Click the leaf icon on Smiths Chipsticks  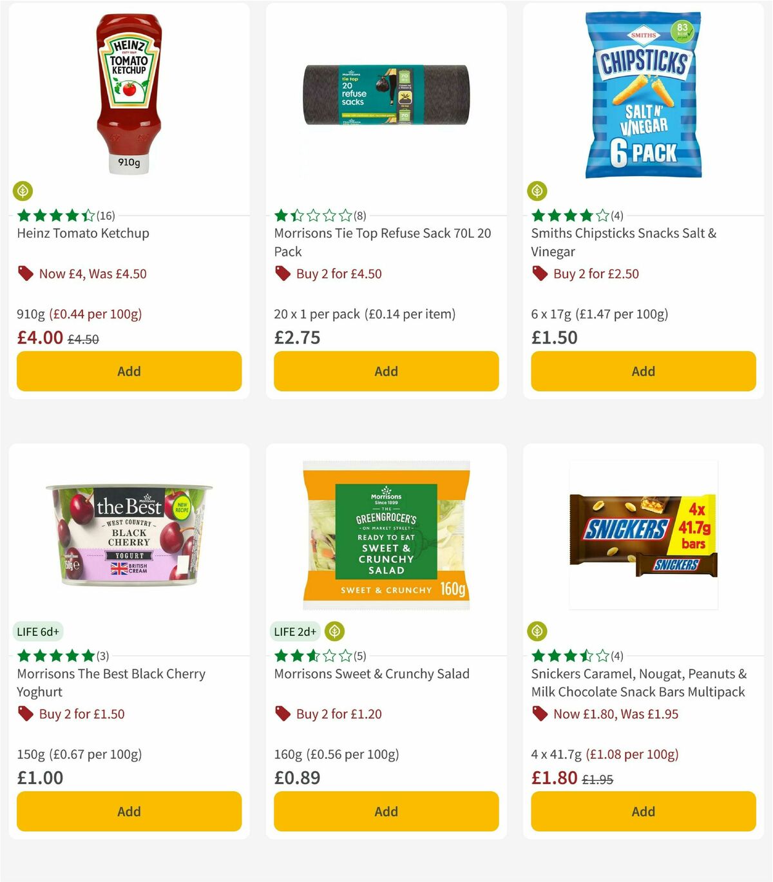(538, 191)
